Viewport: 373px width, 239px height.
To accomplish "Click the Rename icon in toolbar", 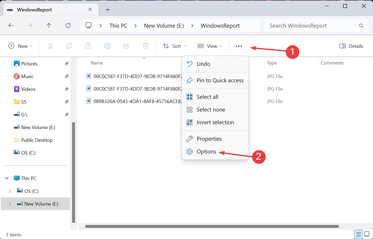I will [107, 46].
